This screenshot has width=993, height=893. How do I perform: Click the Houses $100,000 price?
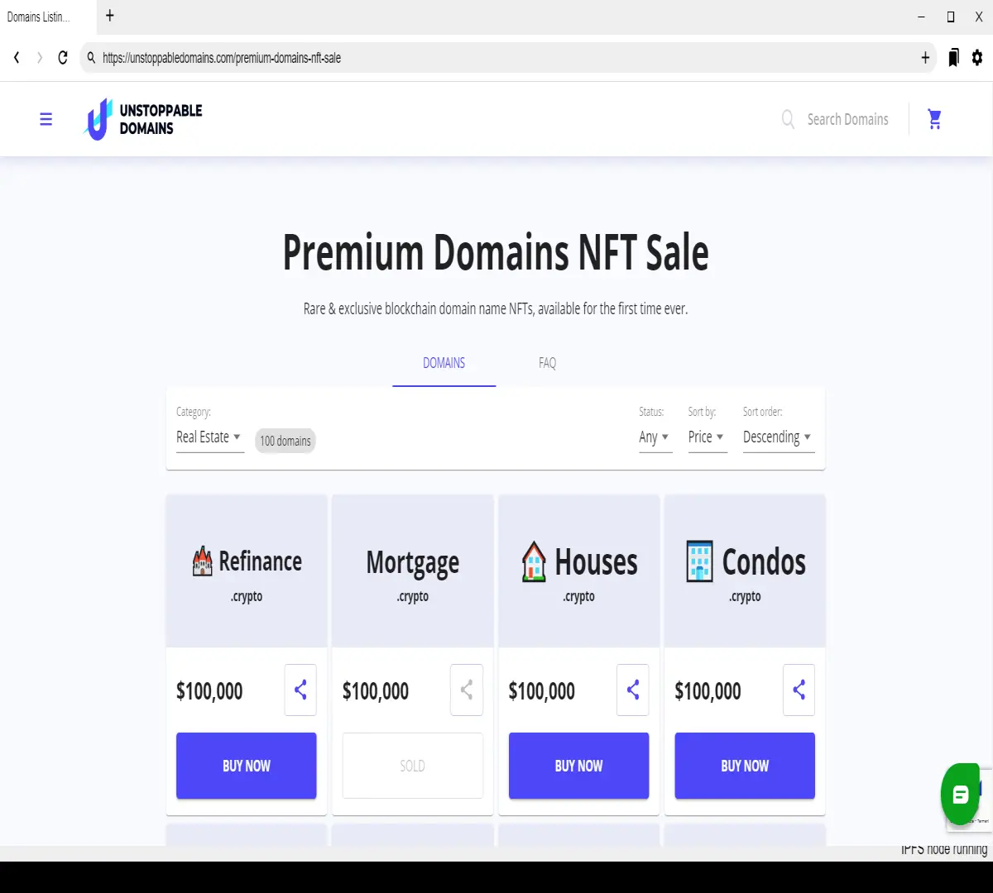[x=542, y=691]
